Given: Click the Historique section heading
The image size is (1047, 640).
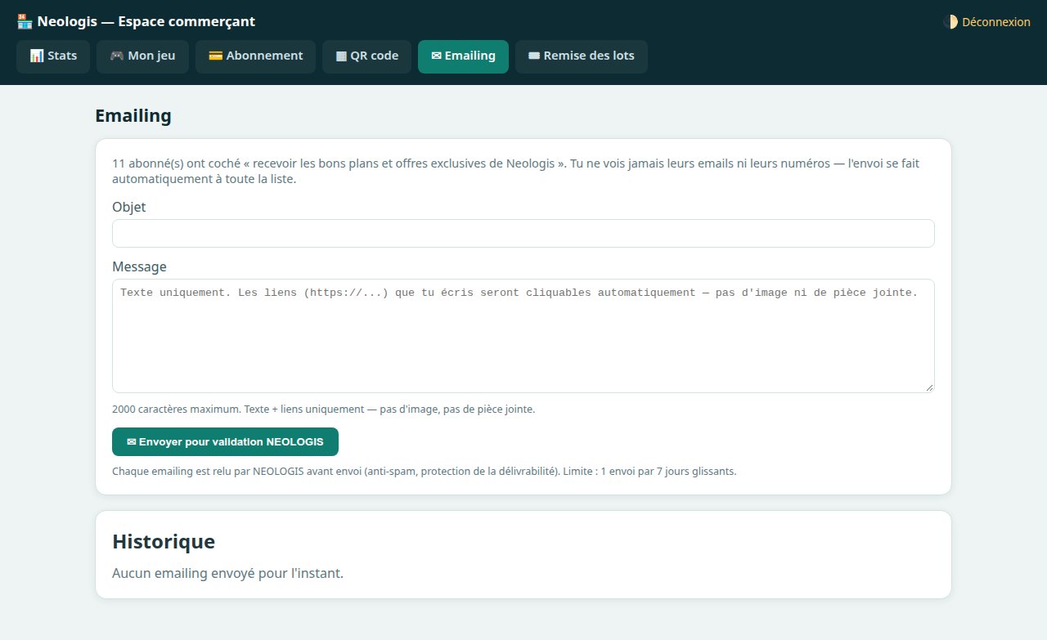Looking at the screenshot, I should 164,541.
